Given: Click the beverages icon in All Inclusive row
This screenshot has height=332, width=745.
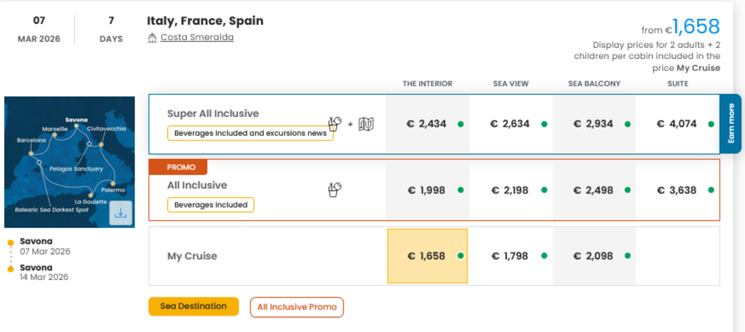Looking at the screenshot, I should click(x=335, y=190).
